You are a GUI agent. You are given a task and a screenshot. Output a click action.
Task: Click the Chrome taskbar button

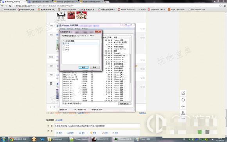[19, 139]
